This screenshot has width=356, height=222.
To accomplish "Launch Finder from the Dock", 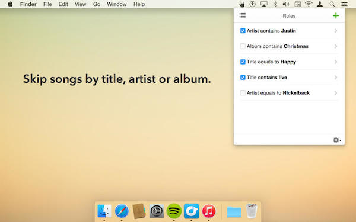I will click(104, 211).
